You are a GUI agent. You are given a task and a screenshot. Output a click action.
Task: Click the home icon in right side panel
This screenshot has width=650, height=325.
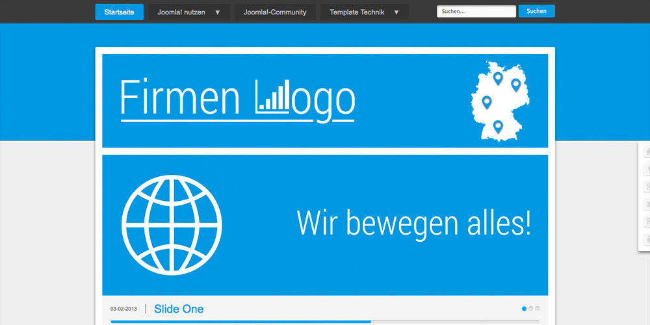point(647,152)
